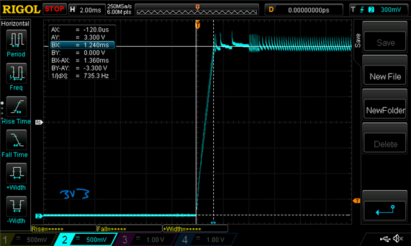Click the back arrow return icon
This screenshot has width=411, height=246.
[385, 211]
